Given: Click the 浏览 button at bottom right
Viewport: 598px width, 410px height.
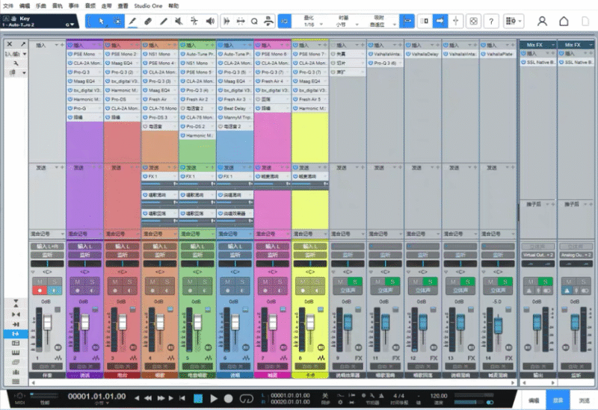Looking at the screenshot, I should pos(583,400).
